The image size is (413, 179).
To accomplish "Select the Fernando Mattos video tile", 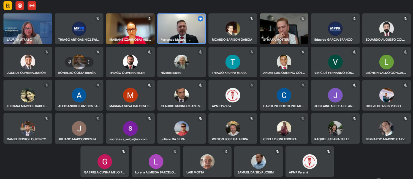I will tap(181, 29).
